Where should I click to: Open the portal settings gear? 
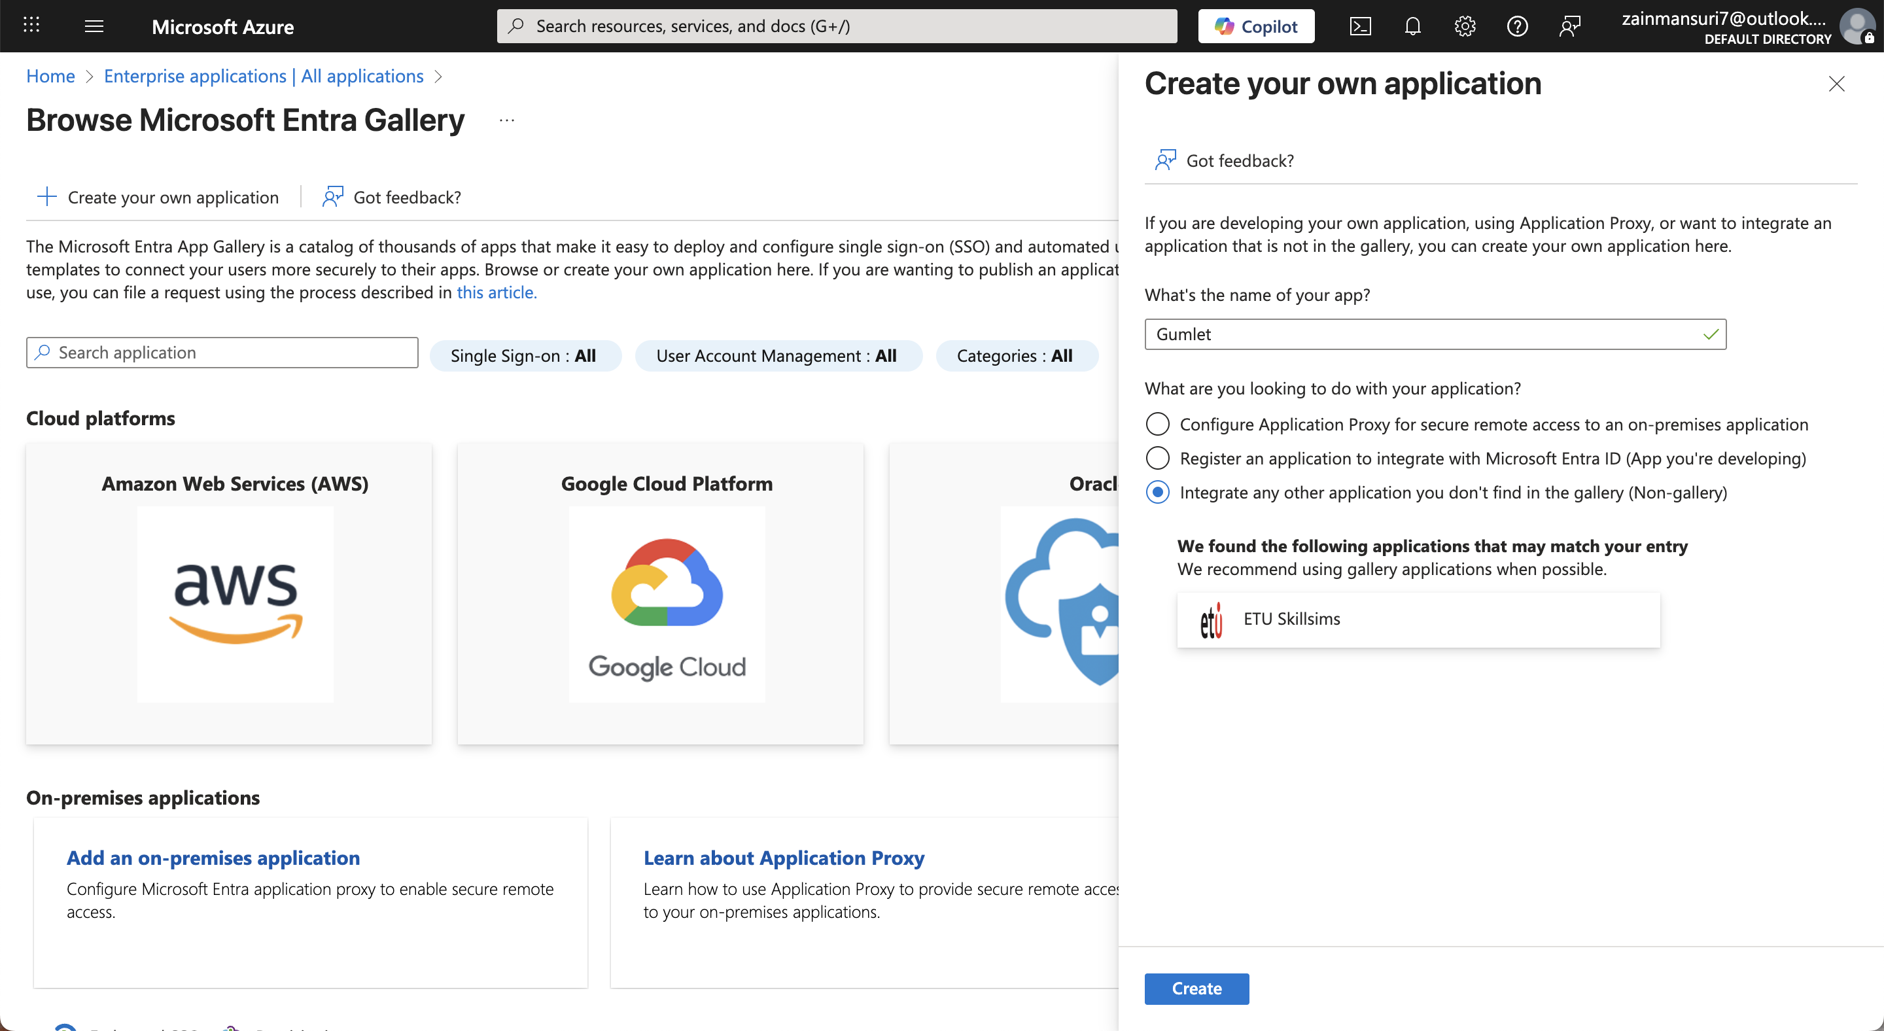pos(1465,26)
